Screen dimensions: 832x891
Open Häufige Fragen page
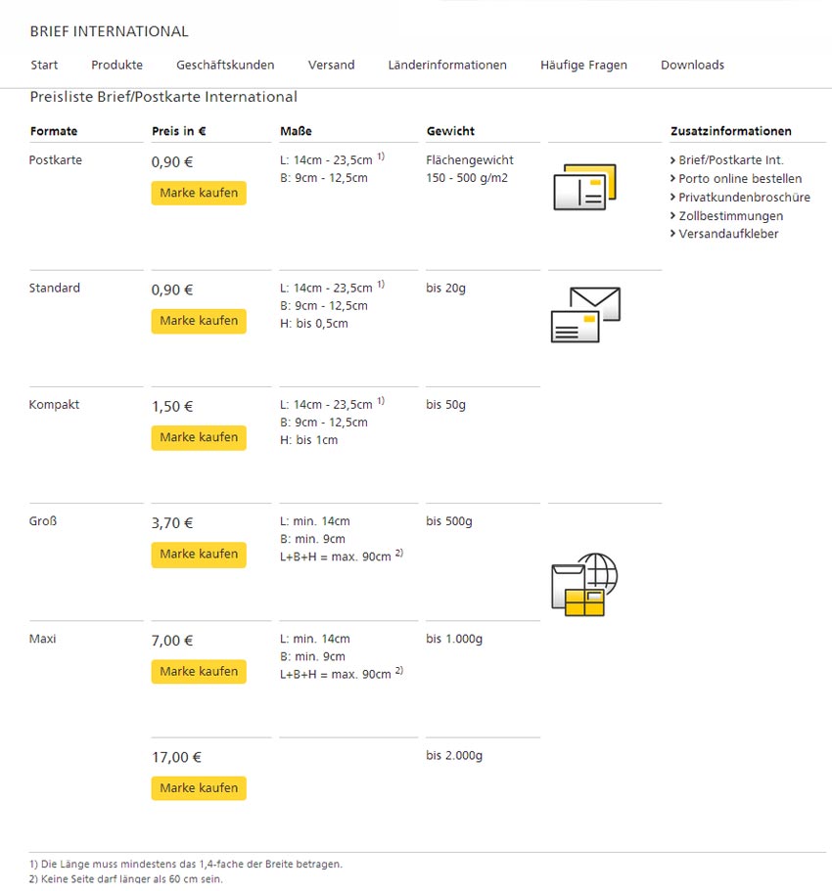(583, 65)
